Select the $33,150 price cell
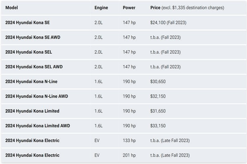This screenshot has height=164, width=247. point(158,126)
